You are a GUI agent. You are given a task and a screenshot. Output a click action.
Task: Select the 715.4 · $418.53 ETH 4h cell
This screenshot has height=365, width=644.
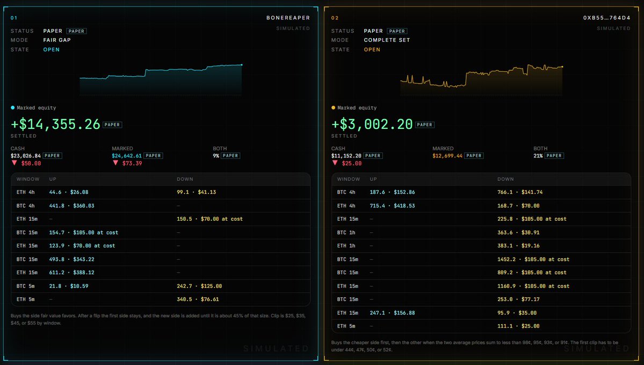coord(392,206)
